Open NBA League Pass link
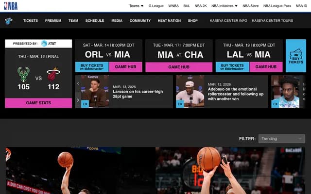 [x=277, y=6]
